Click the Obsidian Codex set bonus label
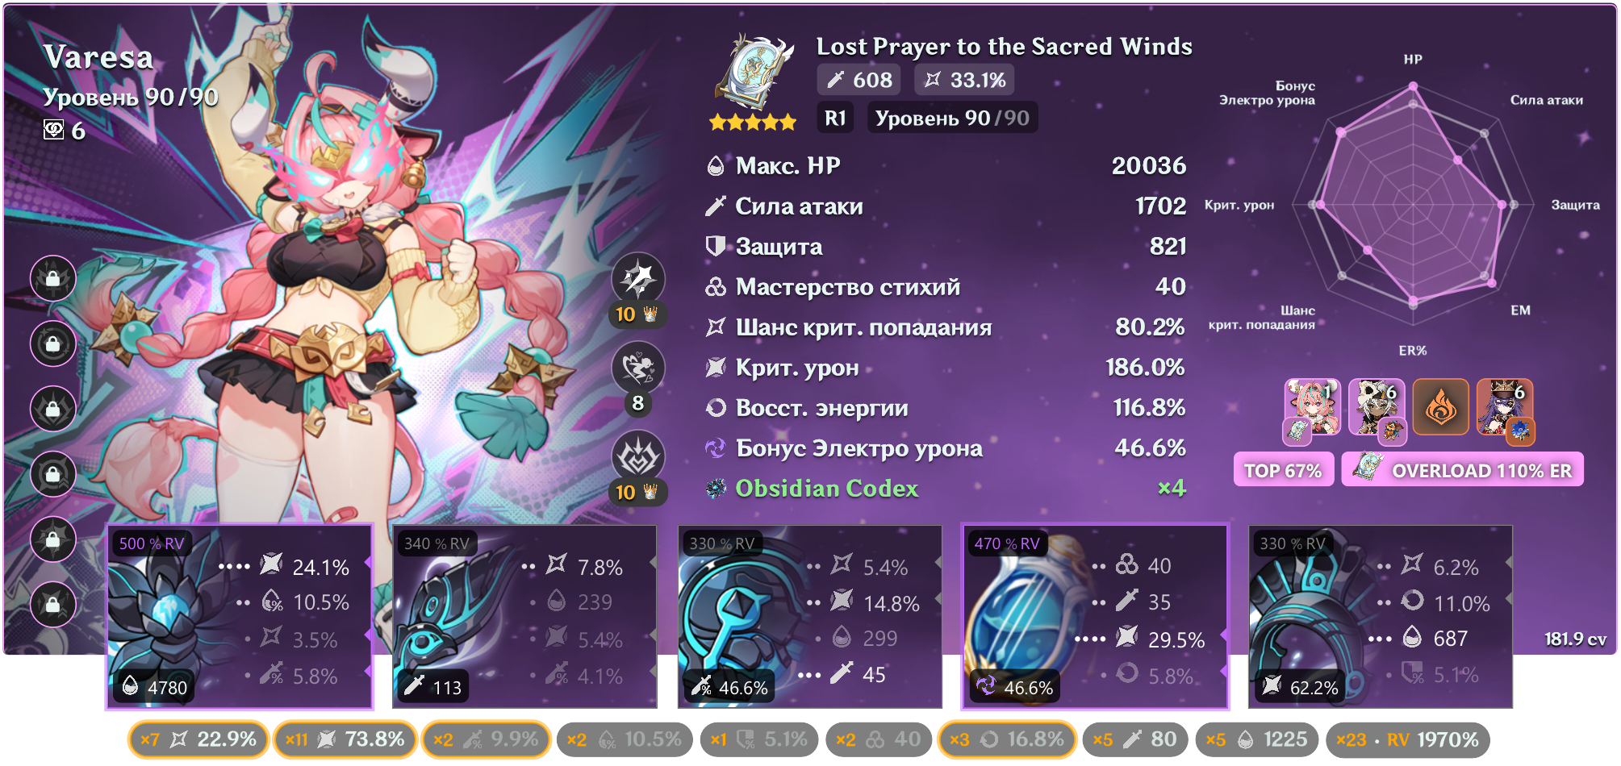 [827, 489]
